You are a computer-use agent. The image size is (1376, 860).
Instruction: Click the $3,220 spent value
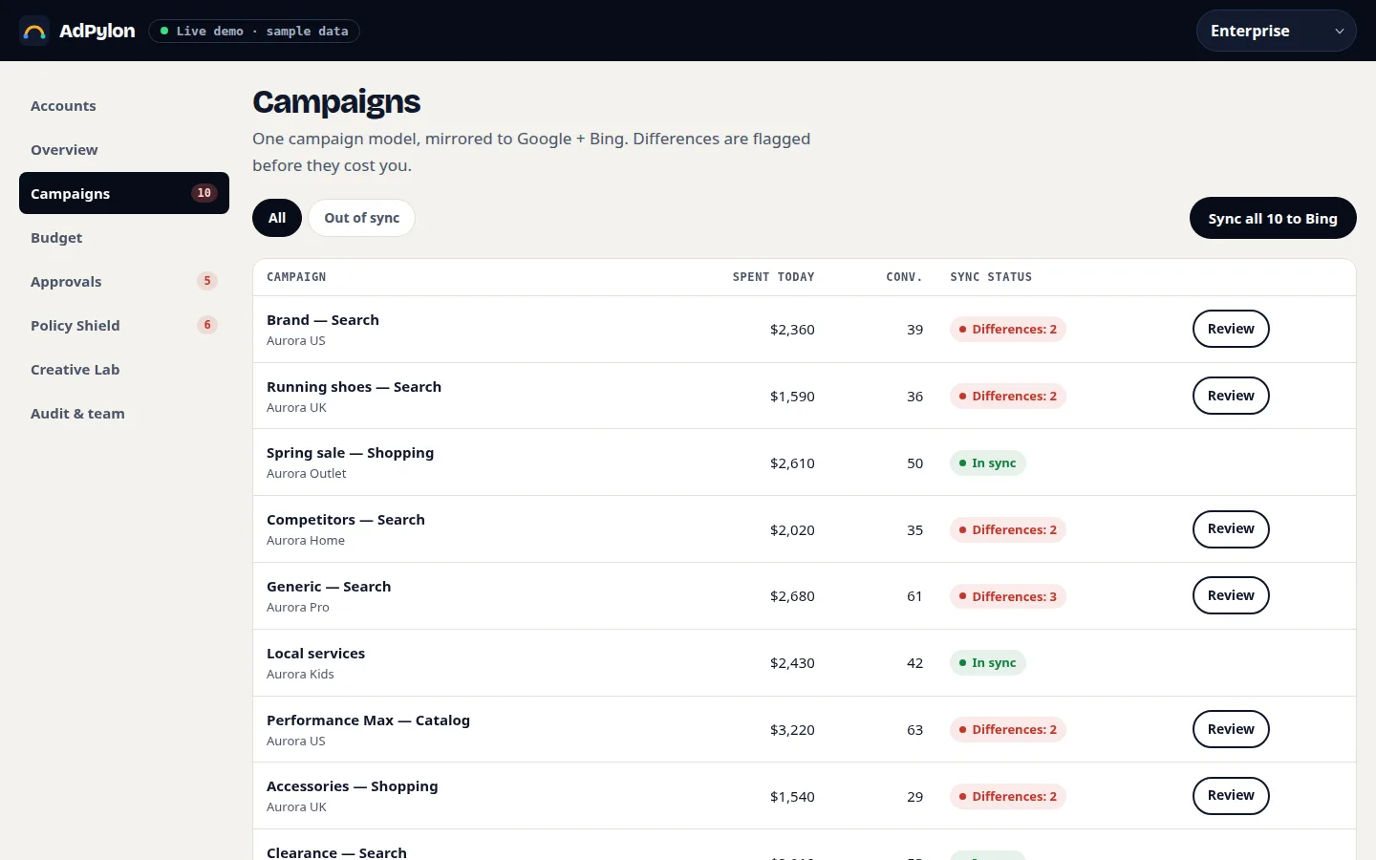[x=792, y=730]
